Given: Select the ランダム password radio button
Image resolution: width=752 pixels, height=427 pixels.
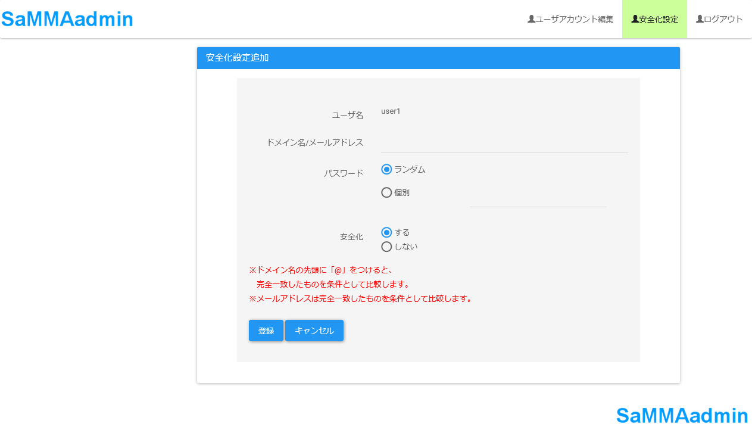Looking at the screenshot, I should tap(386, 169).
